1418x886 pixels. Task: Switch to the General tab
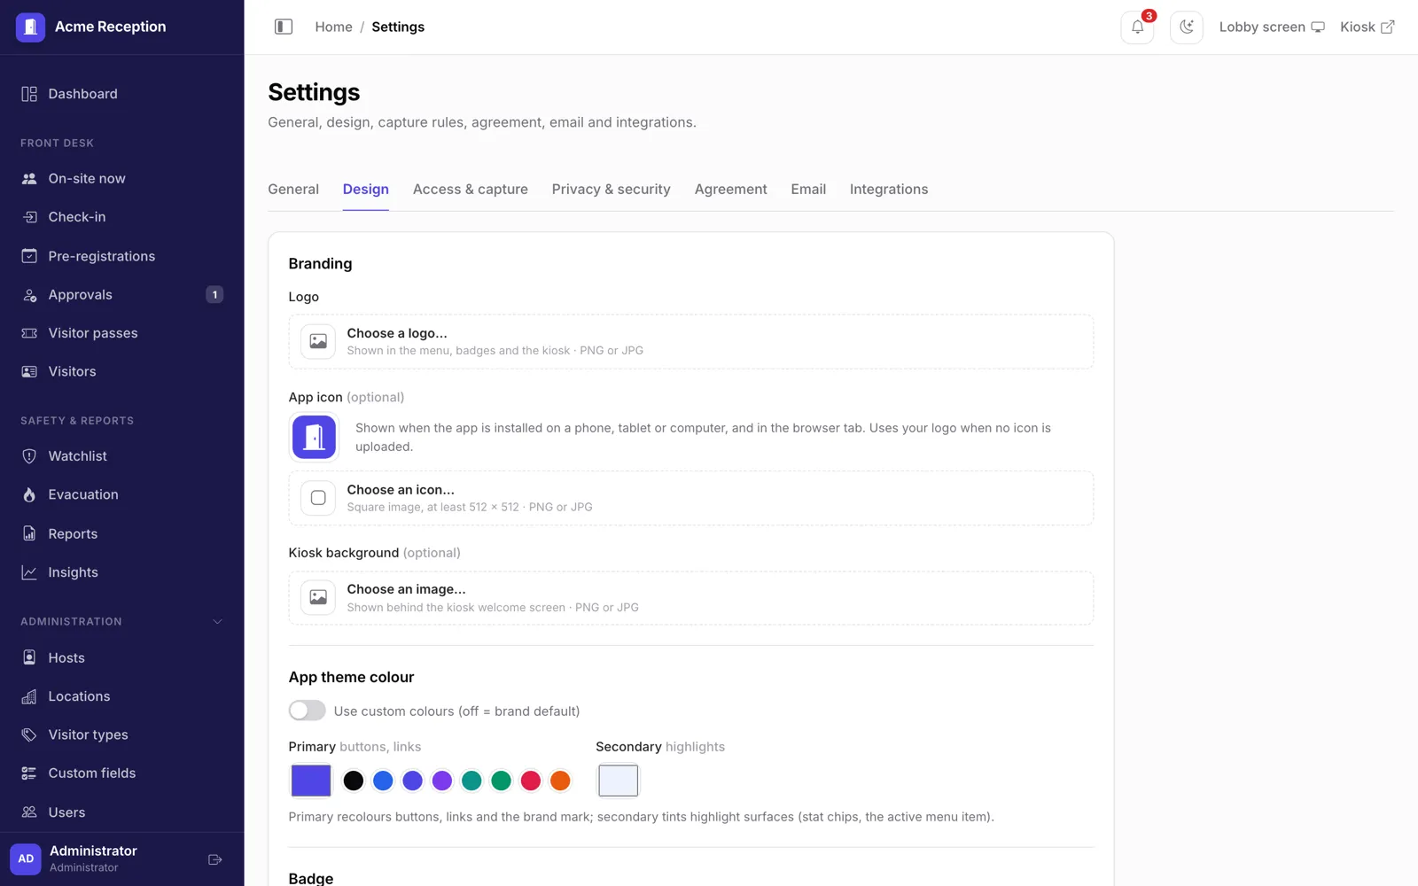click(293, 189)
